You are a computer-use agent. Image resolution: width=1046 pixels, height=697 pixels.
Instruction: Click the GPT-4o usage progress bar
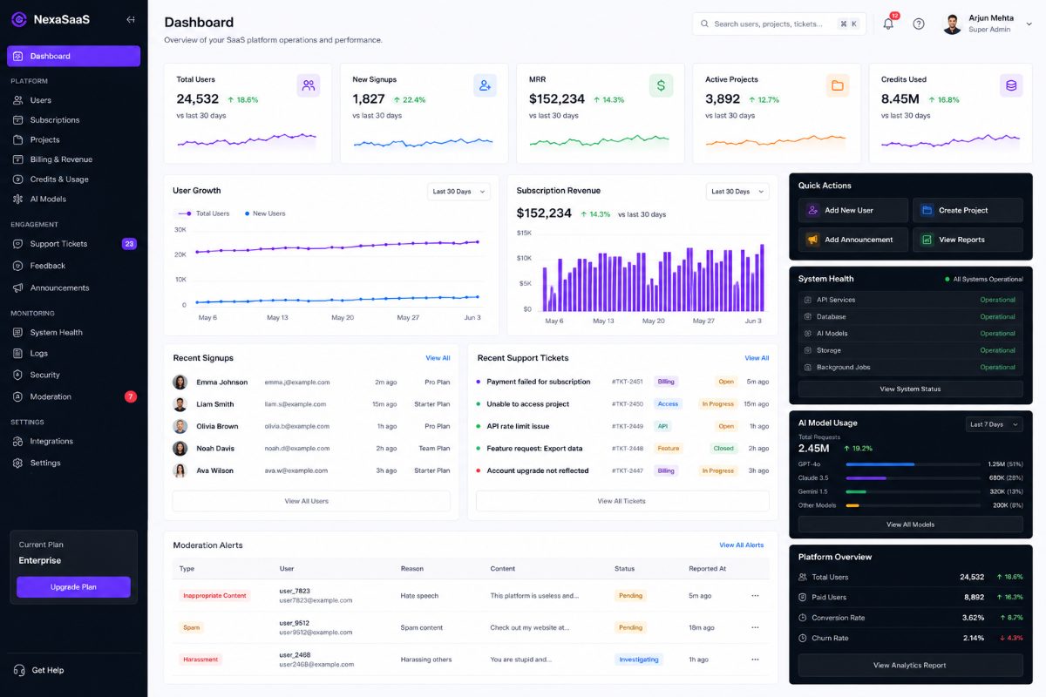point(914,464)
